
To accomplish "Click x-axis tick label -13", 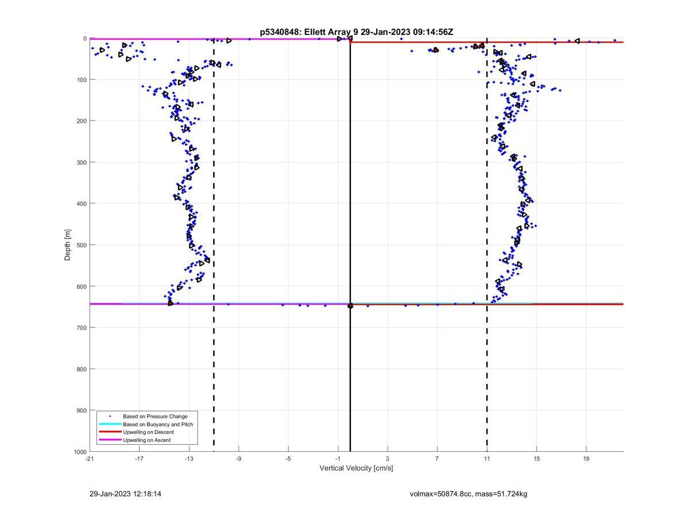I will click(x=189, y=458).
